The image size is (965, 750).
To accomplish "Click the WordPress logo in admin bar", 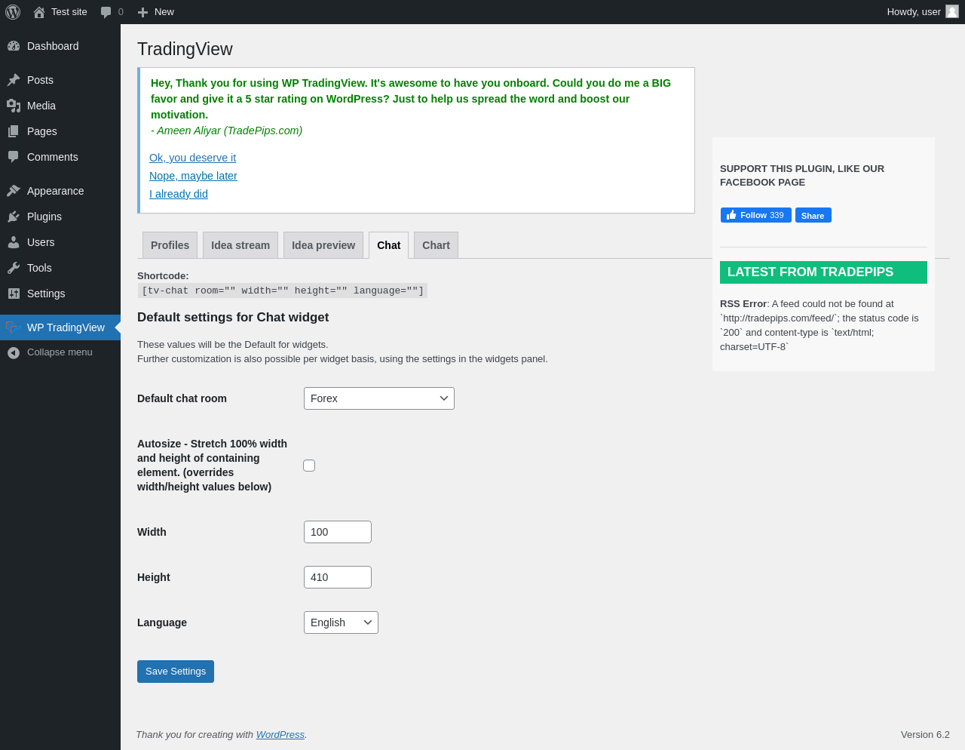I will pos(13,12).
